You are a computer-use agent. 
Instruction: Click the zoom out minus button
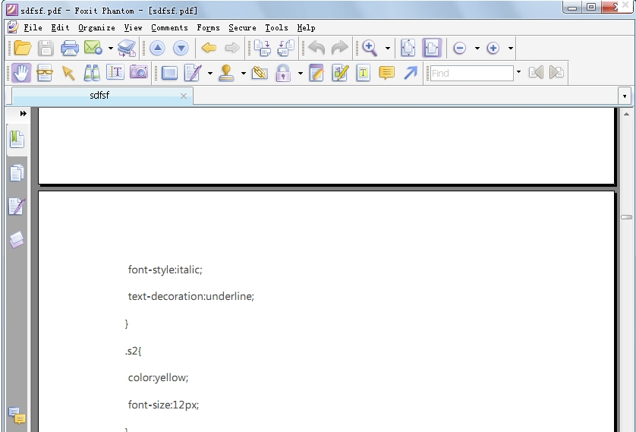(459, 49)
